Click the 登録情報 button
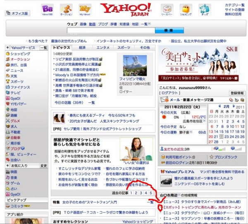 click(237, 93)
